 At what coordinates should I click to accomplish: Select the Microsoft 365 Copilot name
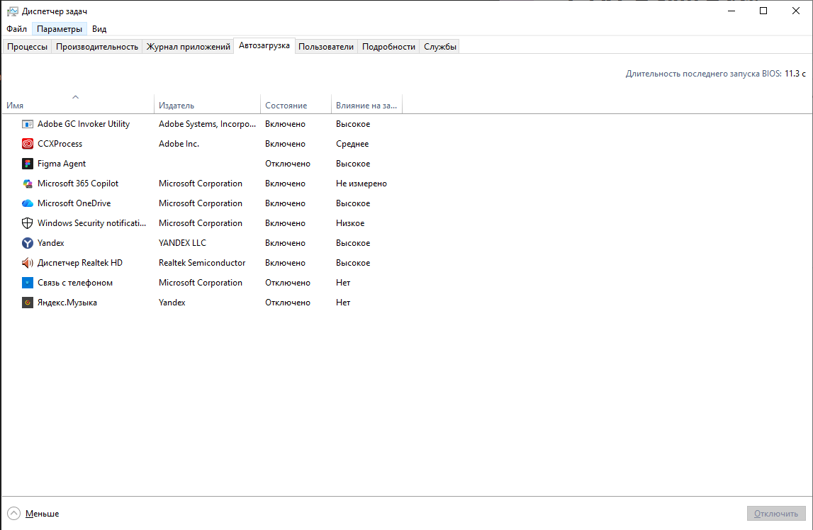click(x=78, y=184)
